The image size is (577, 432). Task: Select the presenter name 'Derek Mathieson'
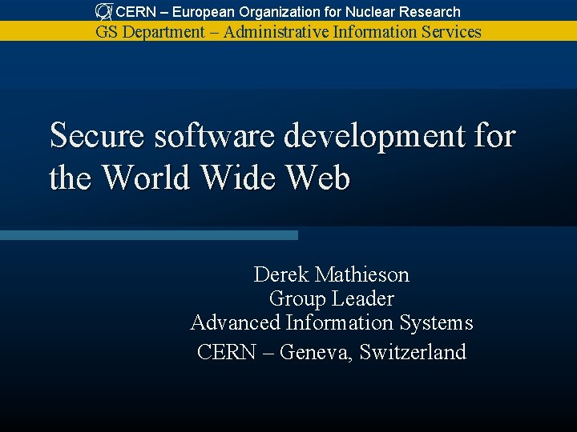331,274
